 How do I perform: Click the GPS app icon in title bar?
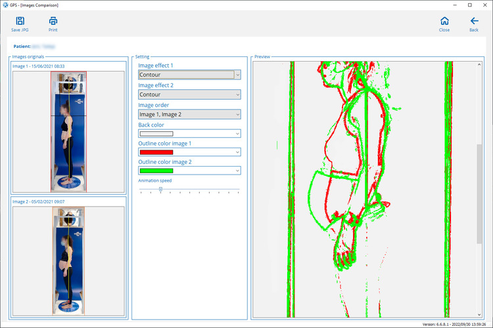[x=5, y=5]
